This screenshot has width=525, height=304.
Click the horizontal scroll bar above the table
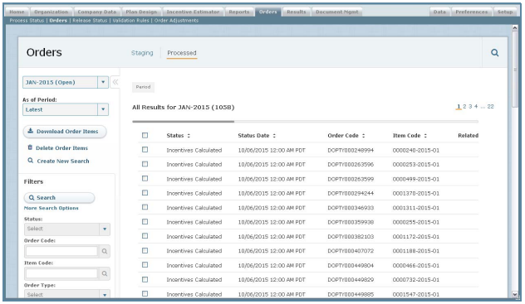(183, 122)
